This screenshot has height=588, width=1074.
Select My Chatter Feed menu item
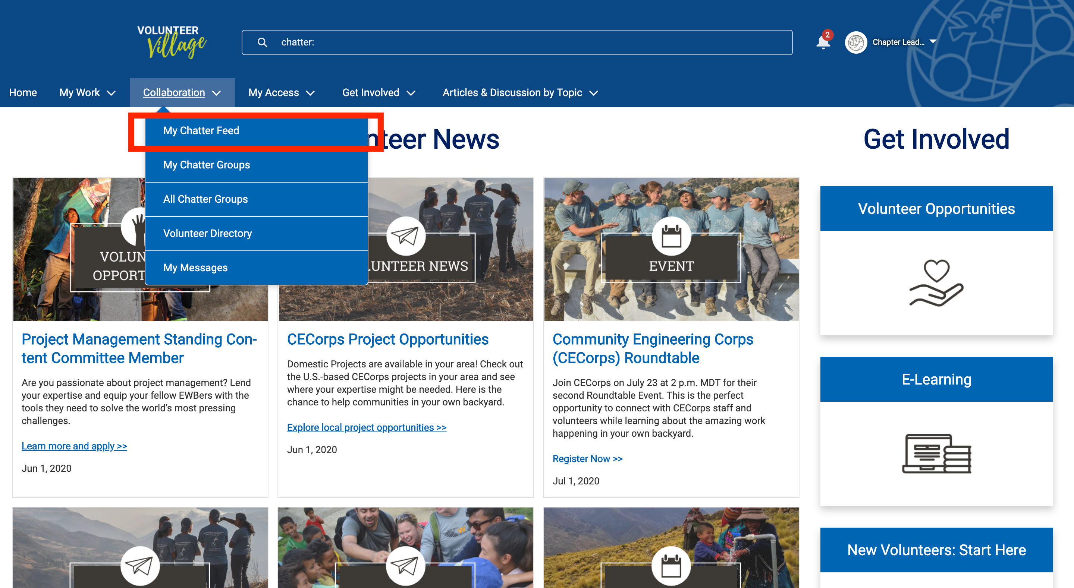[x=201, y=130]
